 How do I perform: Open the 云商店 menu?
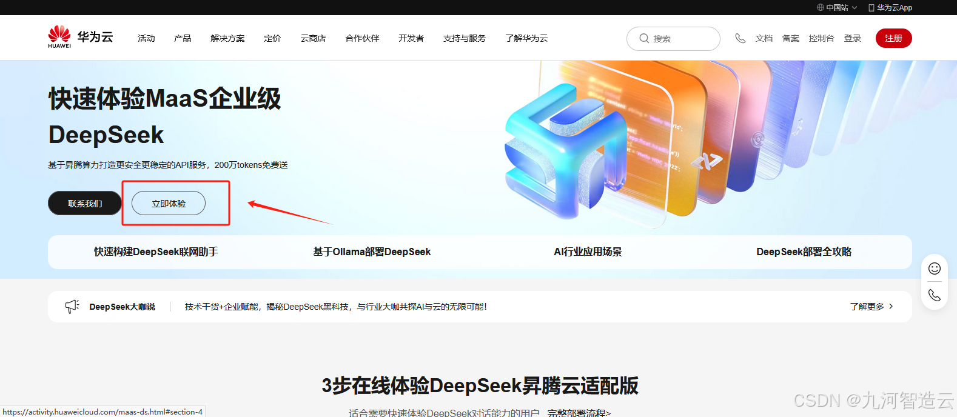[313, 38]
